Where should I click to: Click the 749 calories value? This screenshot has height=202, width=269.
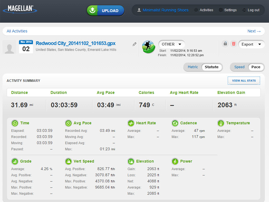(147, 105)
